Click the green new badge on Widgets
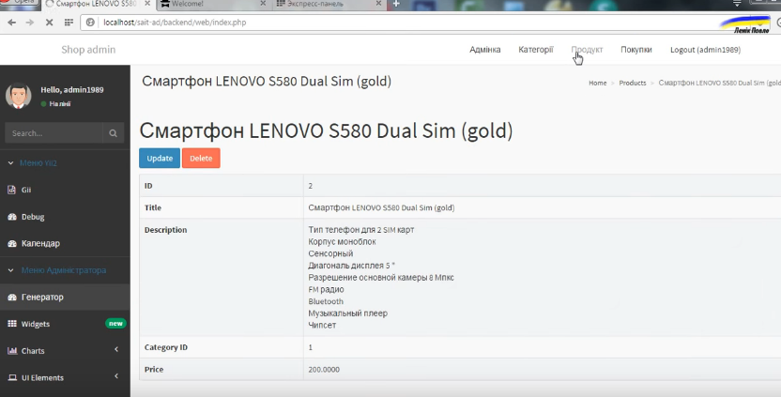781x397 pixels. (x=115, y=323)
